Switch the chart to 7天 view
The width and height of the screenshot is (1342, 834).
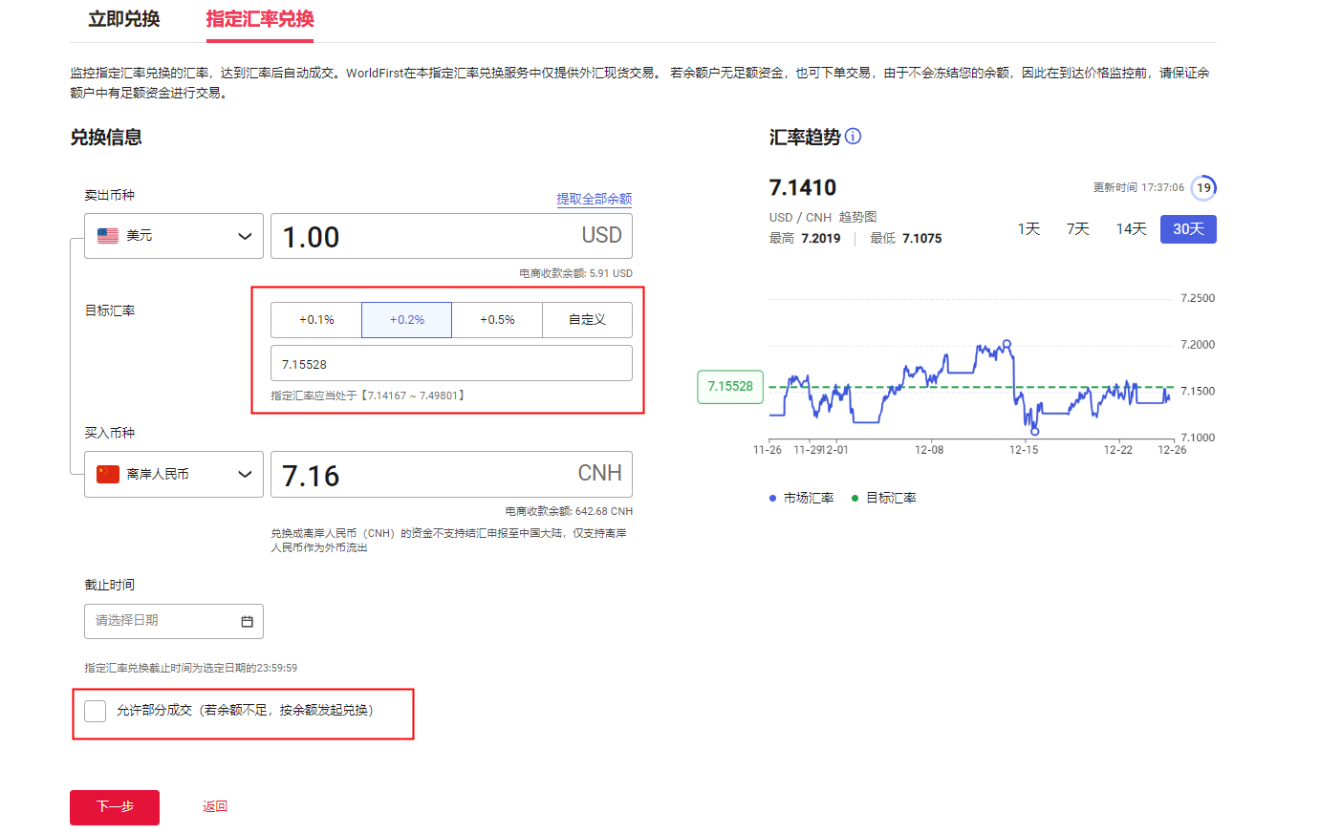[1076, 228]
